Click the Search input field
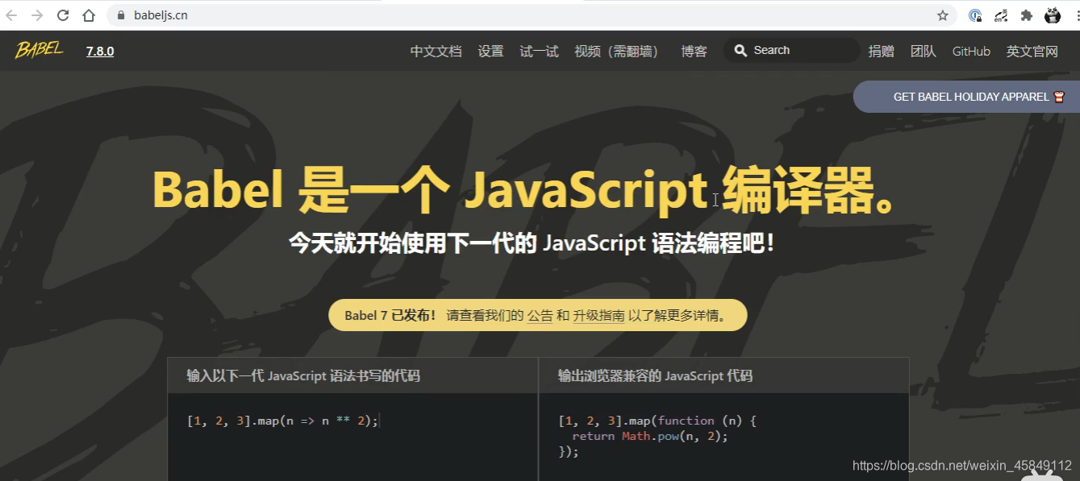This screenshot has width=1080, height=481. tap(792, 50)
